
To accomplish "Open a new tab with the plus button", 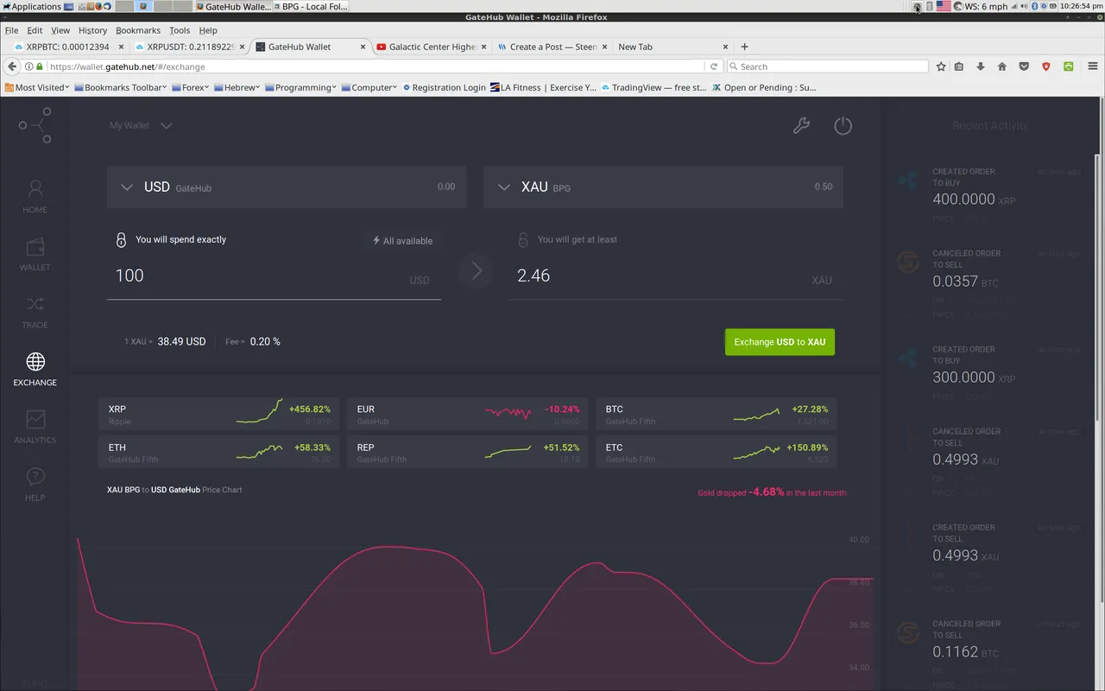I will coord(745,47).
